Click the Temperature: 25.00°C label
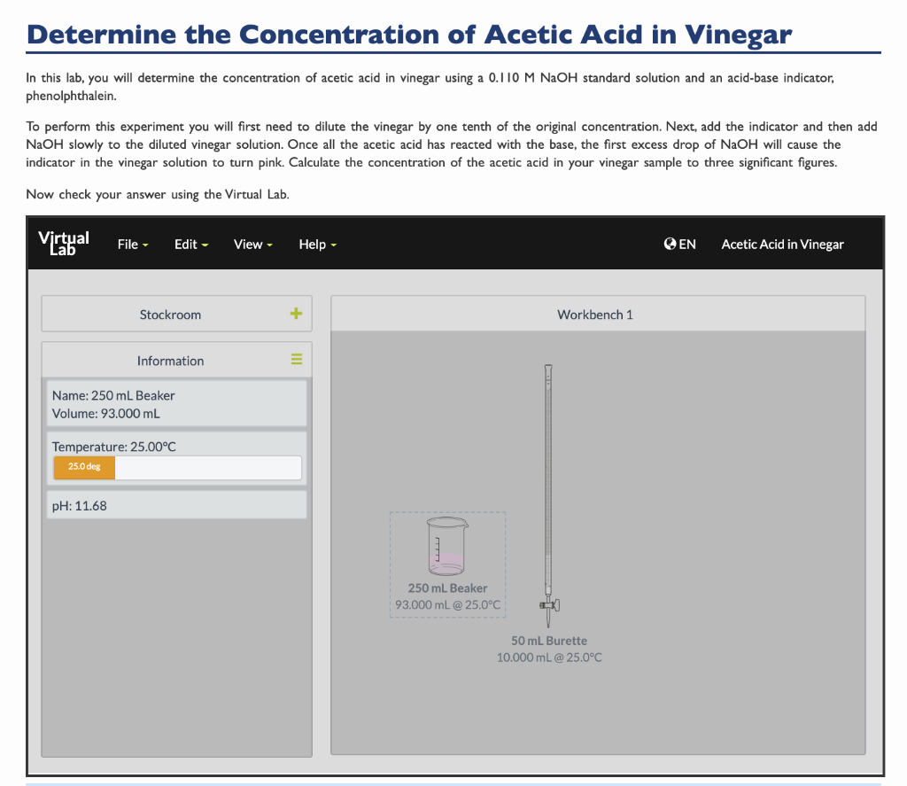This screenshot has height=786, width=907. [114, 447]
